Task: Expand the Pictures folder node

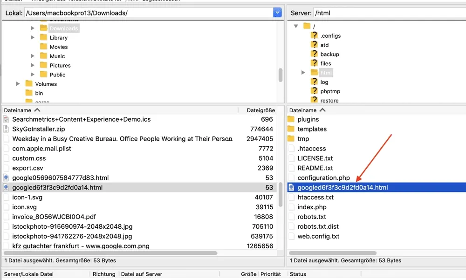Action: (33, 65)
